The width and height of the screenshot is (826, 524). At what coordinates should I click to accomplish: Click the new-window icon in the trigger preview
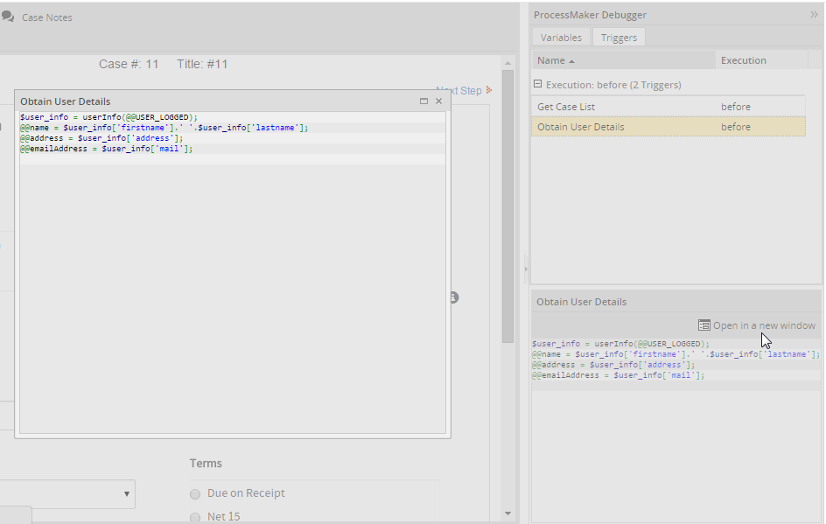tap(704, 325)
